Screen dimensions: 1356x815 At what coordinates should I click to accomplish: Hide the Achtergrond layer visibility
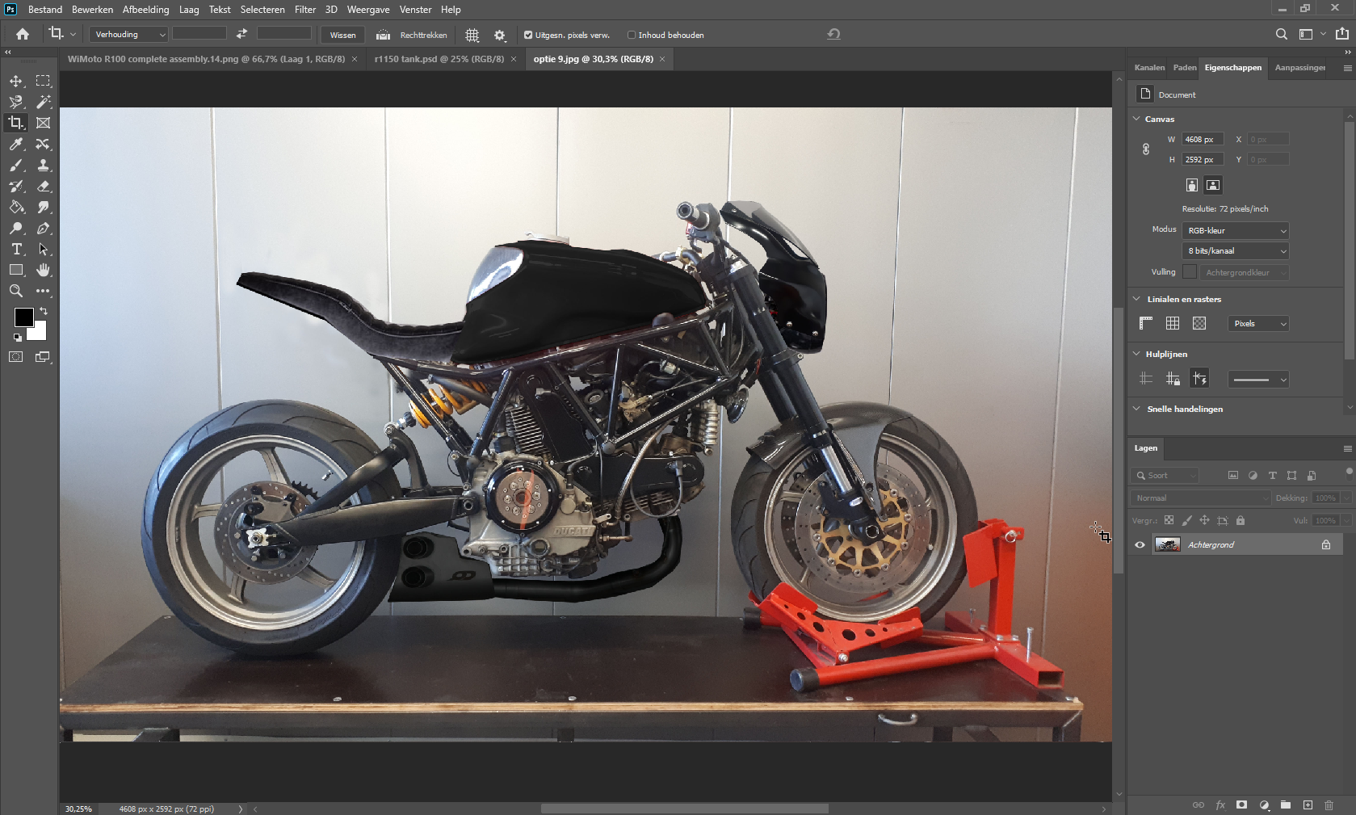coord(1140,544)
